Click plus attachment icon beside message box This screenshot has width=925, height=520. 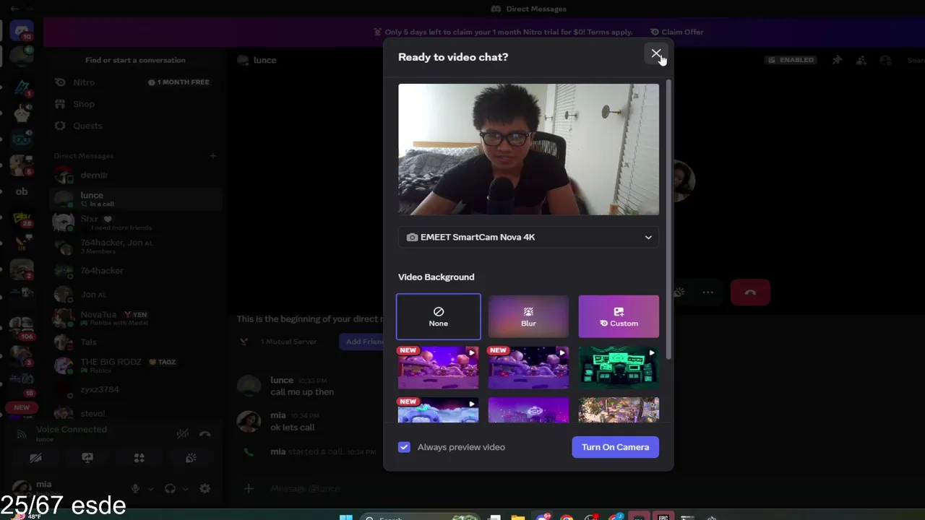(x=249, y=489)
